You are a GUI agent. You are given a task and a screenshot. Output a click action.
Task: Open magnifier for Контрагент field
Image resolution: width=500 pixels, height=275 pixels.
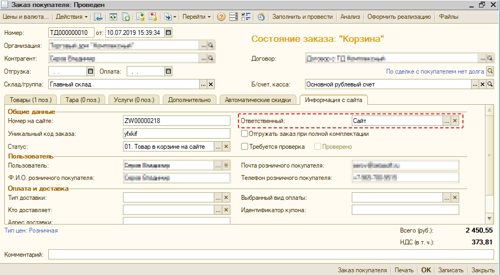(211, 59)
